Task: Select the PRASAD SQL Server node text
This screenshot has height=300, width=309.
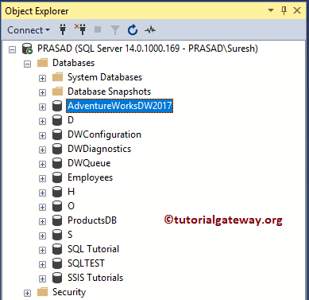Action: (148, 49)
